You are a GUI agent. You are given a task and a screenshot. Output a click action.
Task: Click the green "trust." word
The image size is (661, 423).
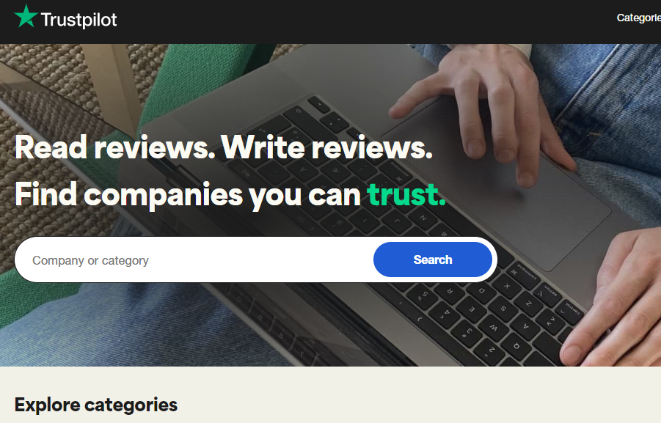406,194
